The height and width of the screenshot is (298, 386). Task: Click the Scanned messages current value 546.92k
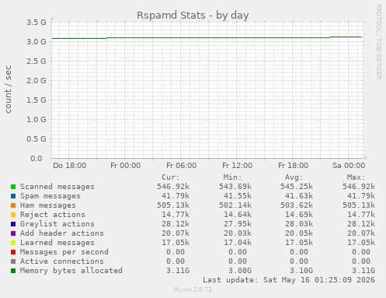click(173, 187)
